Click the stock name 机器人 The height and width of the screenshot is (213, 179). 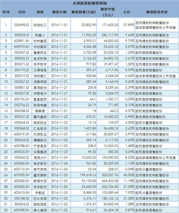click(x=40, y=35)
